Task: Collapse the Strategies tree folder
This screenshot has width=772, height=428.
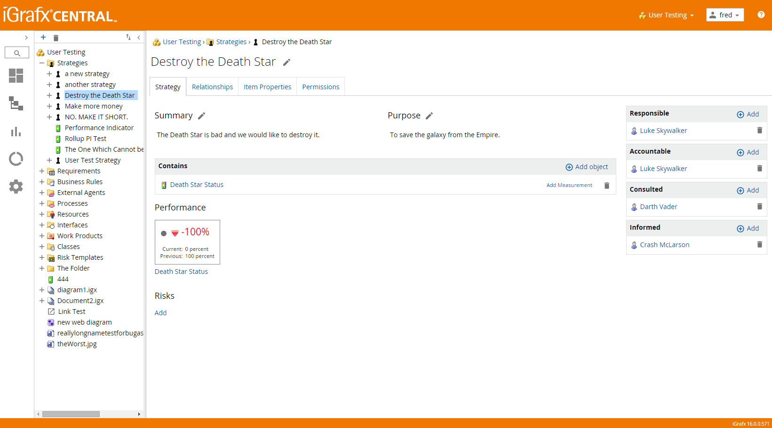Action: pos(42,63)
